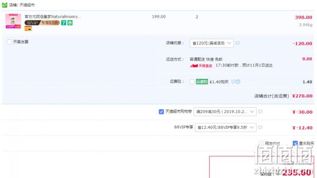Tick the 开具发票 invoice checkbox

9,42
